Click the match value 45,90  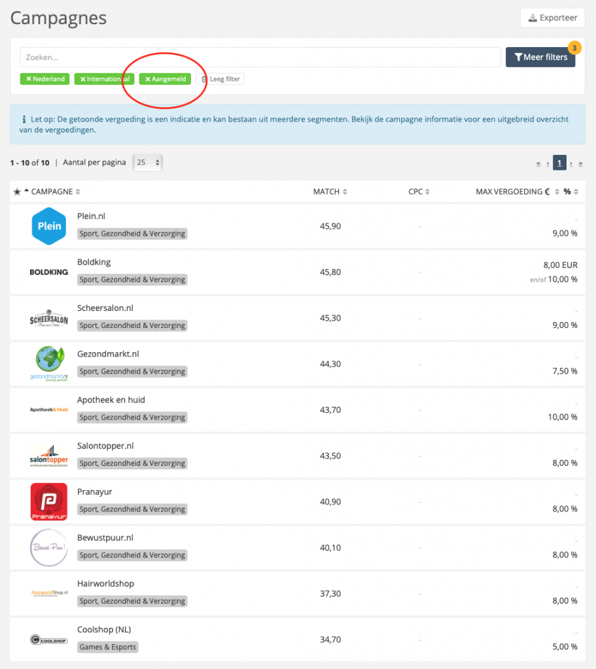click(x=330, y=227)
